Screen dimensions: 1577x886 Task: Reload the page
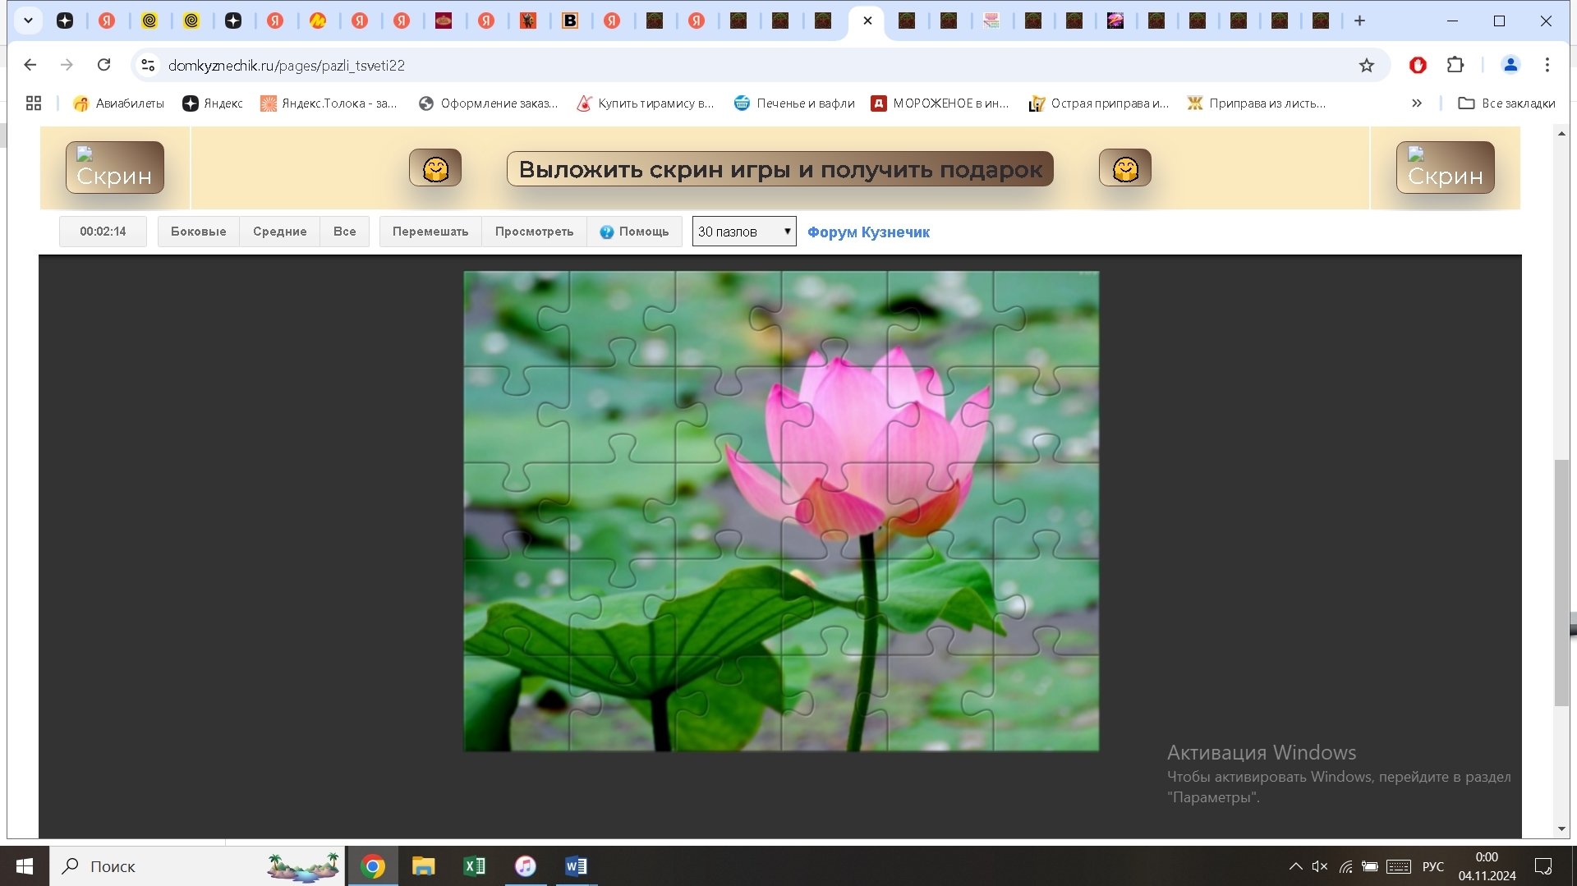[x=103, y=66]
